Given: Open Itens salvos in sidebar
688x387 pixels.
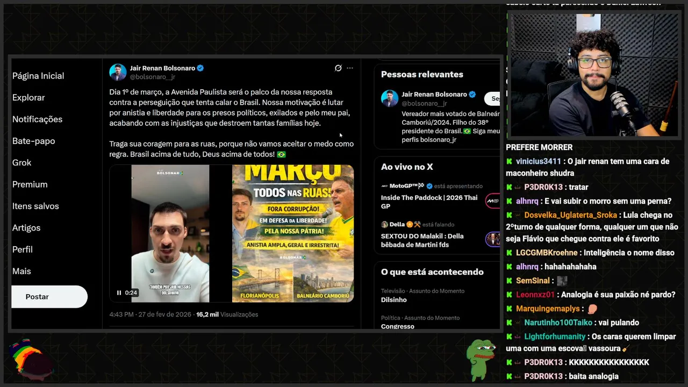Looking at the screenshot, I should point(35,206).
